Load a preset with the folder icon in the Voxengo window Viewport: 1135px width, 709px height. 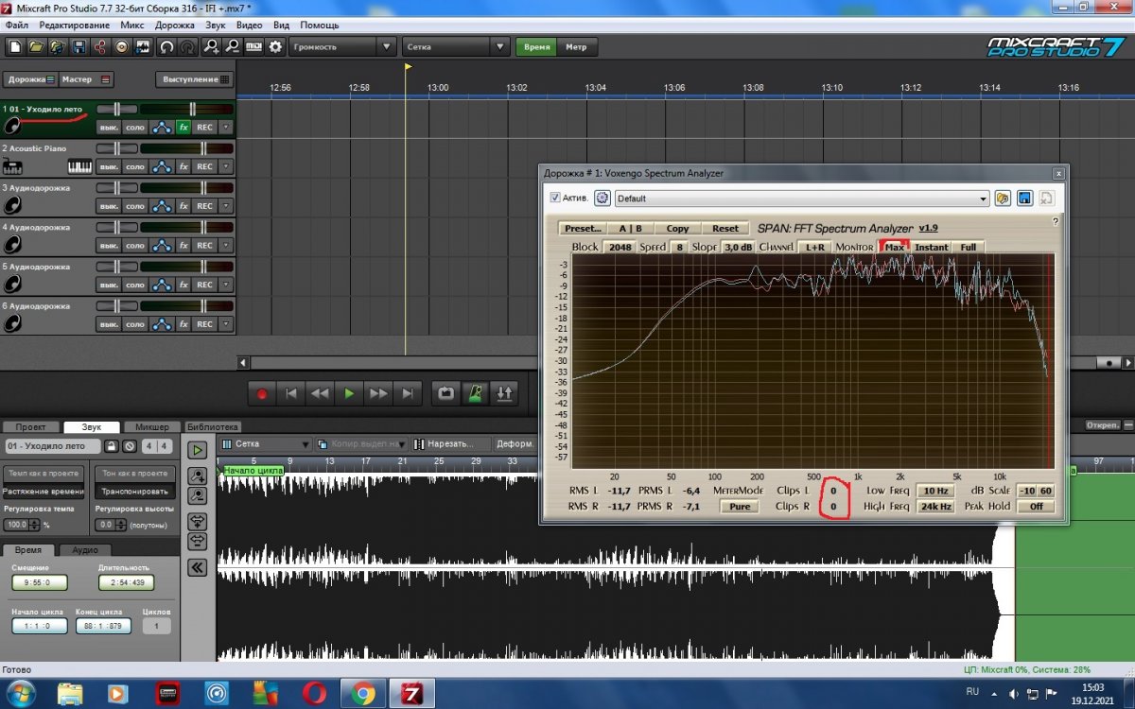(x=1003, y=199)
